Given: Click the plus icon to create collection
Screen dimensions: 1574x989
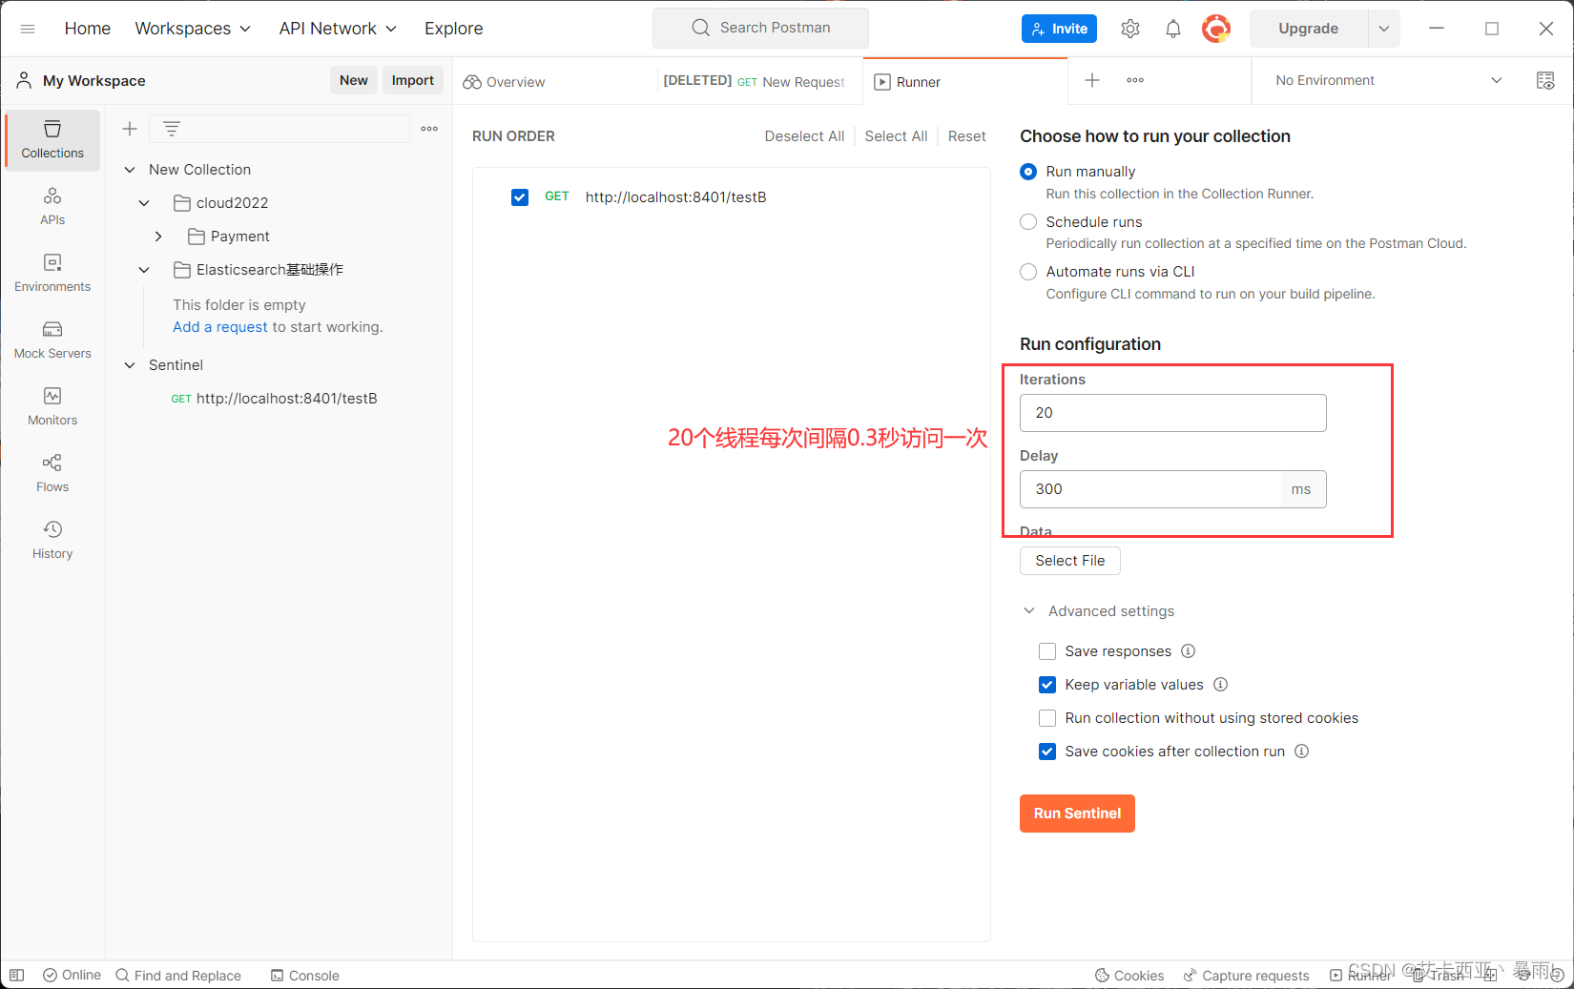Looking at the screenshot, I should pyautogui.click(x=130, y=129).
